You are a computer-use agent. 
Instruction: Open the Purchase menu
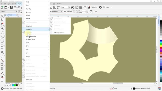(59, 4)
